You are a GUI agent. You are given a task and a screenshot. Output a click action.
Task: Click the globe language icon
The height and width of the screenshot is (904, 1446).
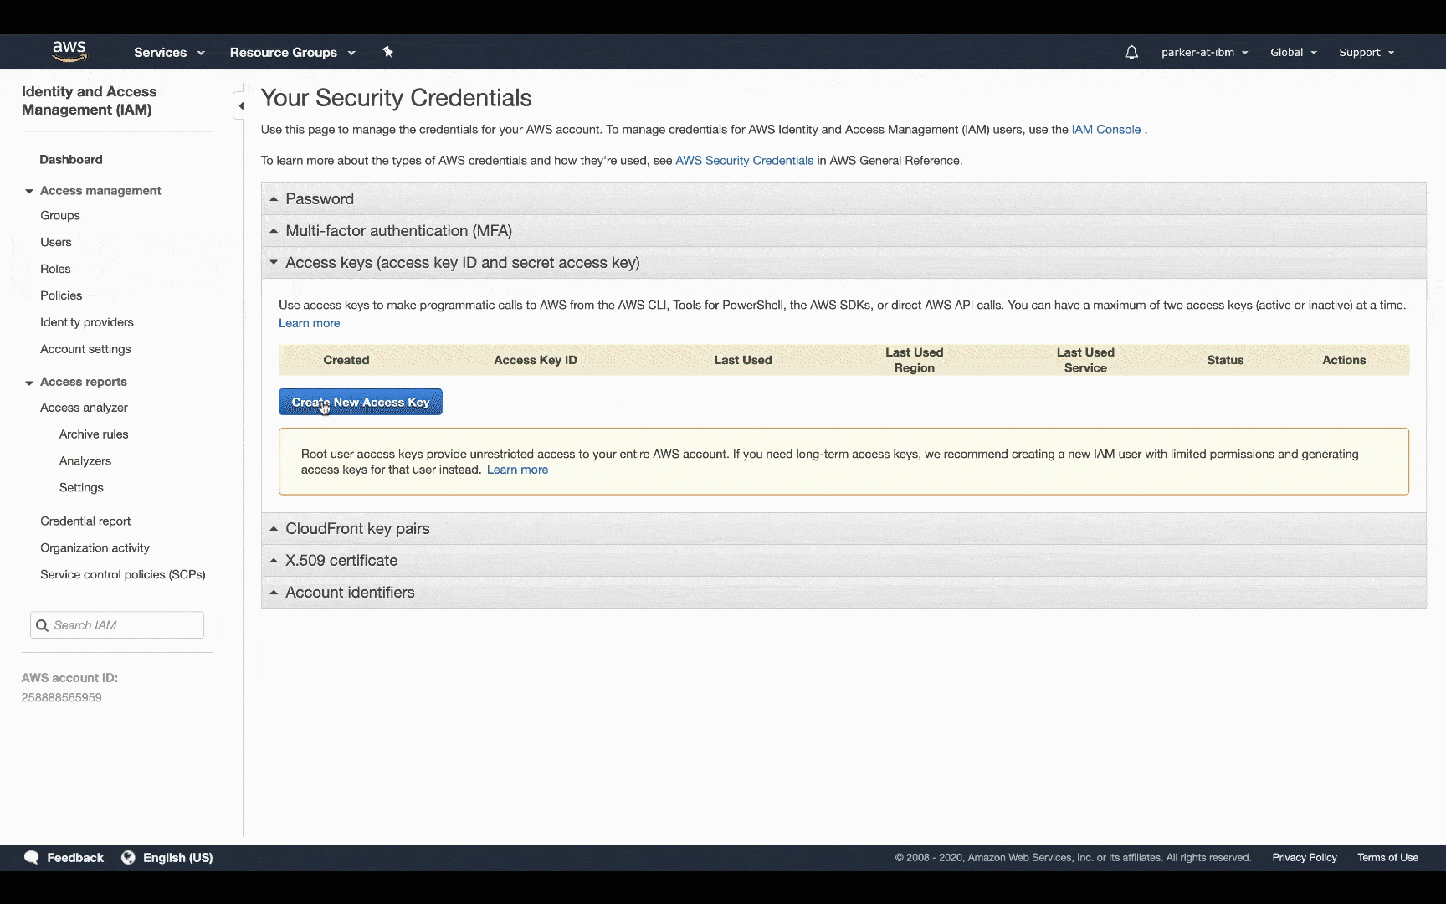click(128, 857)
